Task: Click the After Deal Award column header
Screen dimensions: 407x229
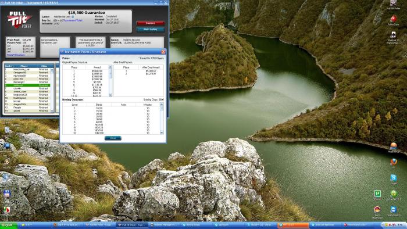Action: pyautogui.click(x=151, y=67)
